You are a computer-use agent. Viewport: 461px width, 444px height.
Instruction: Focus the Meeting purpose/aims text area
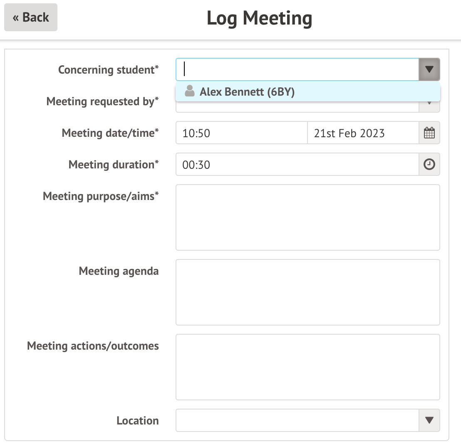click(x=307, y=217)
